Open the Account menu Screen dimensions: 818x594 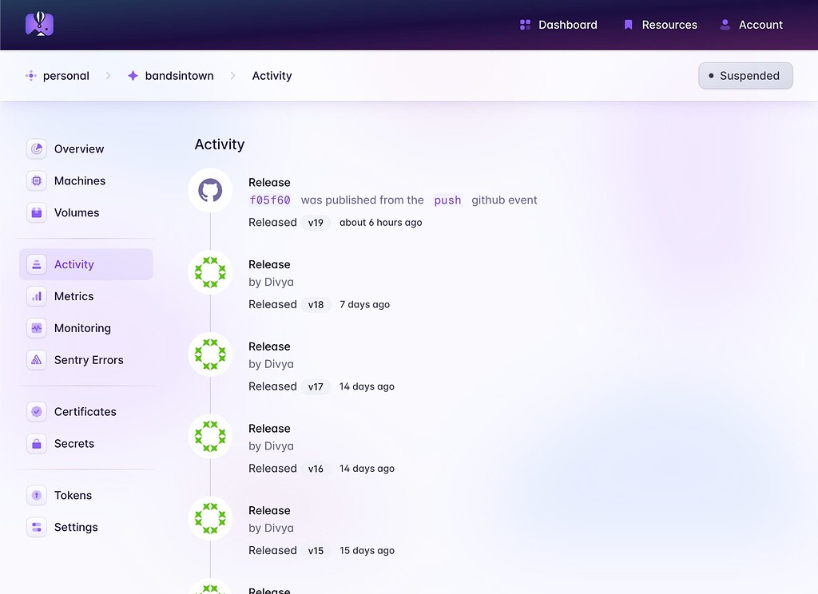[x=751, y=25]
